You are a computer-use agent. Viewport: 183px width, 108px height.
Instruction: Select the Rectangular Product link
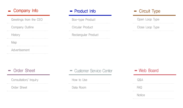coord(85,35)
